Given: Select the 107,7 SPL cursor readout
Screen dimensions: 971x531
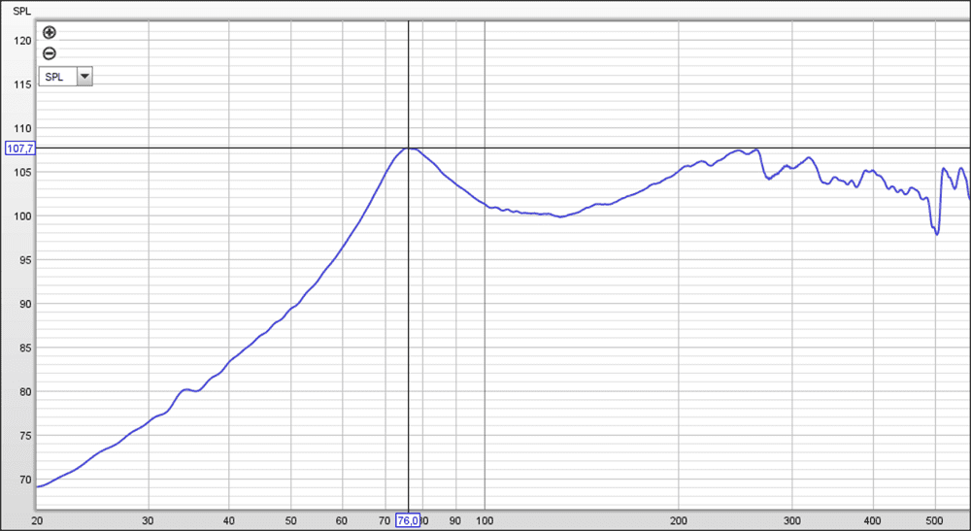Looking at the screenshot, I should [19, 149].
